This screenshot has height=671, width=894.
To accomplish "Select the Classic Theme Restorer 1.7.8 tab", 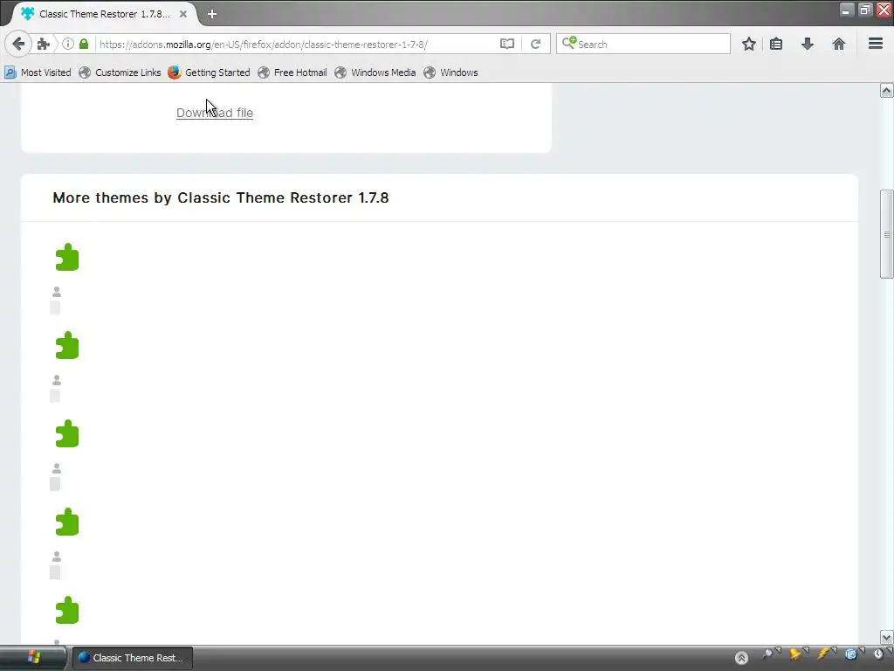I will pyautogui.click(x=105, y=14).
